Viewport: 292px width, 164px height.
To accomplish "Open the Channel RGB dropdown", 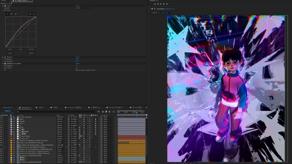I will pos(83,8).
